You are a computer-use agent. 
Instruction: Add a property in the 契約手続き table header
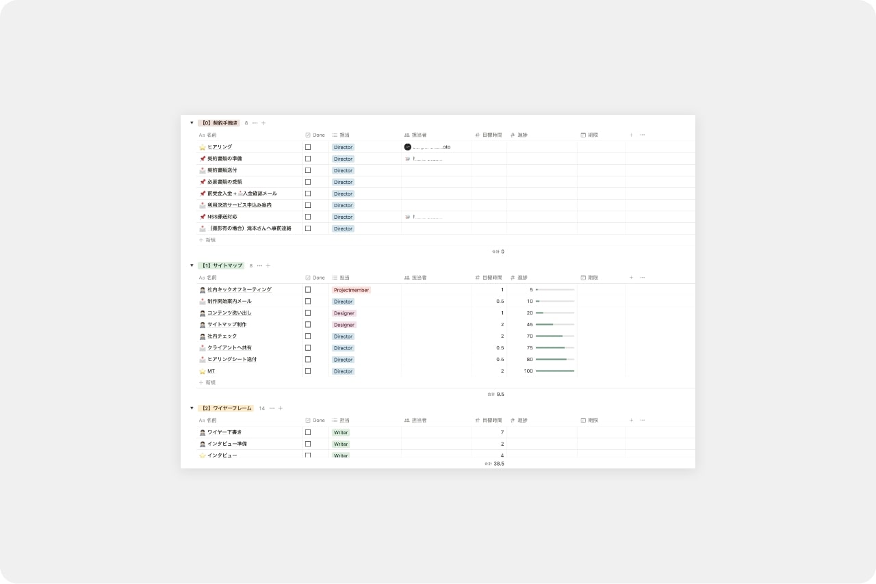point(631,135)
